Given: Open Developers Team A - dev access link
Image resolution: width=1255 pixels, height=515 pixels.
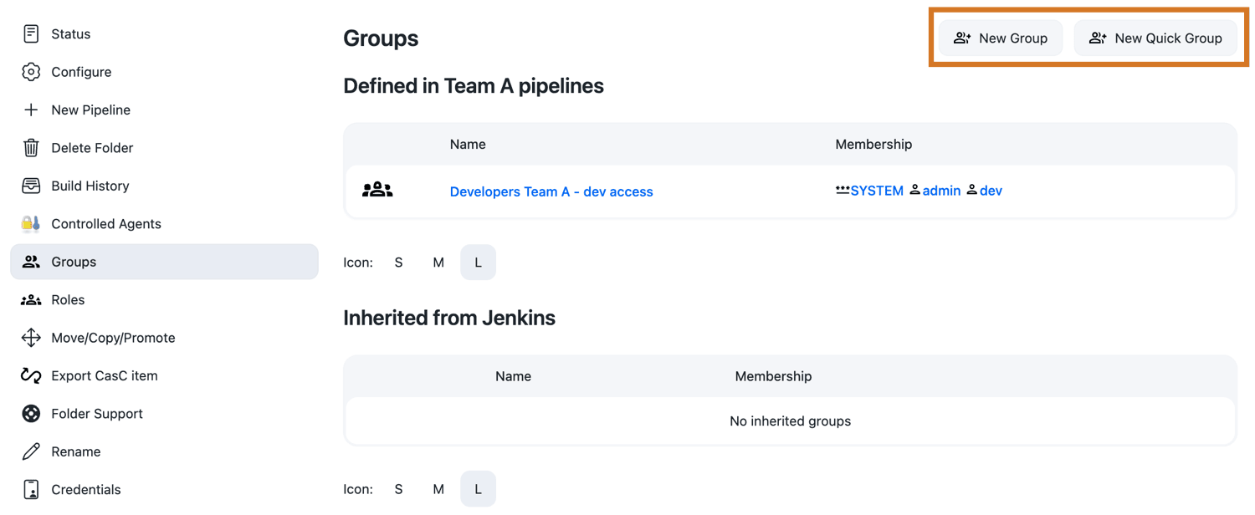Looking at the screenshot, I should pos(551,191).
